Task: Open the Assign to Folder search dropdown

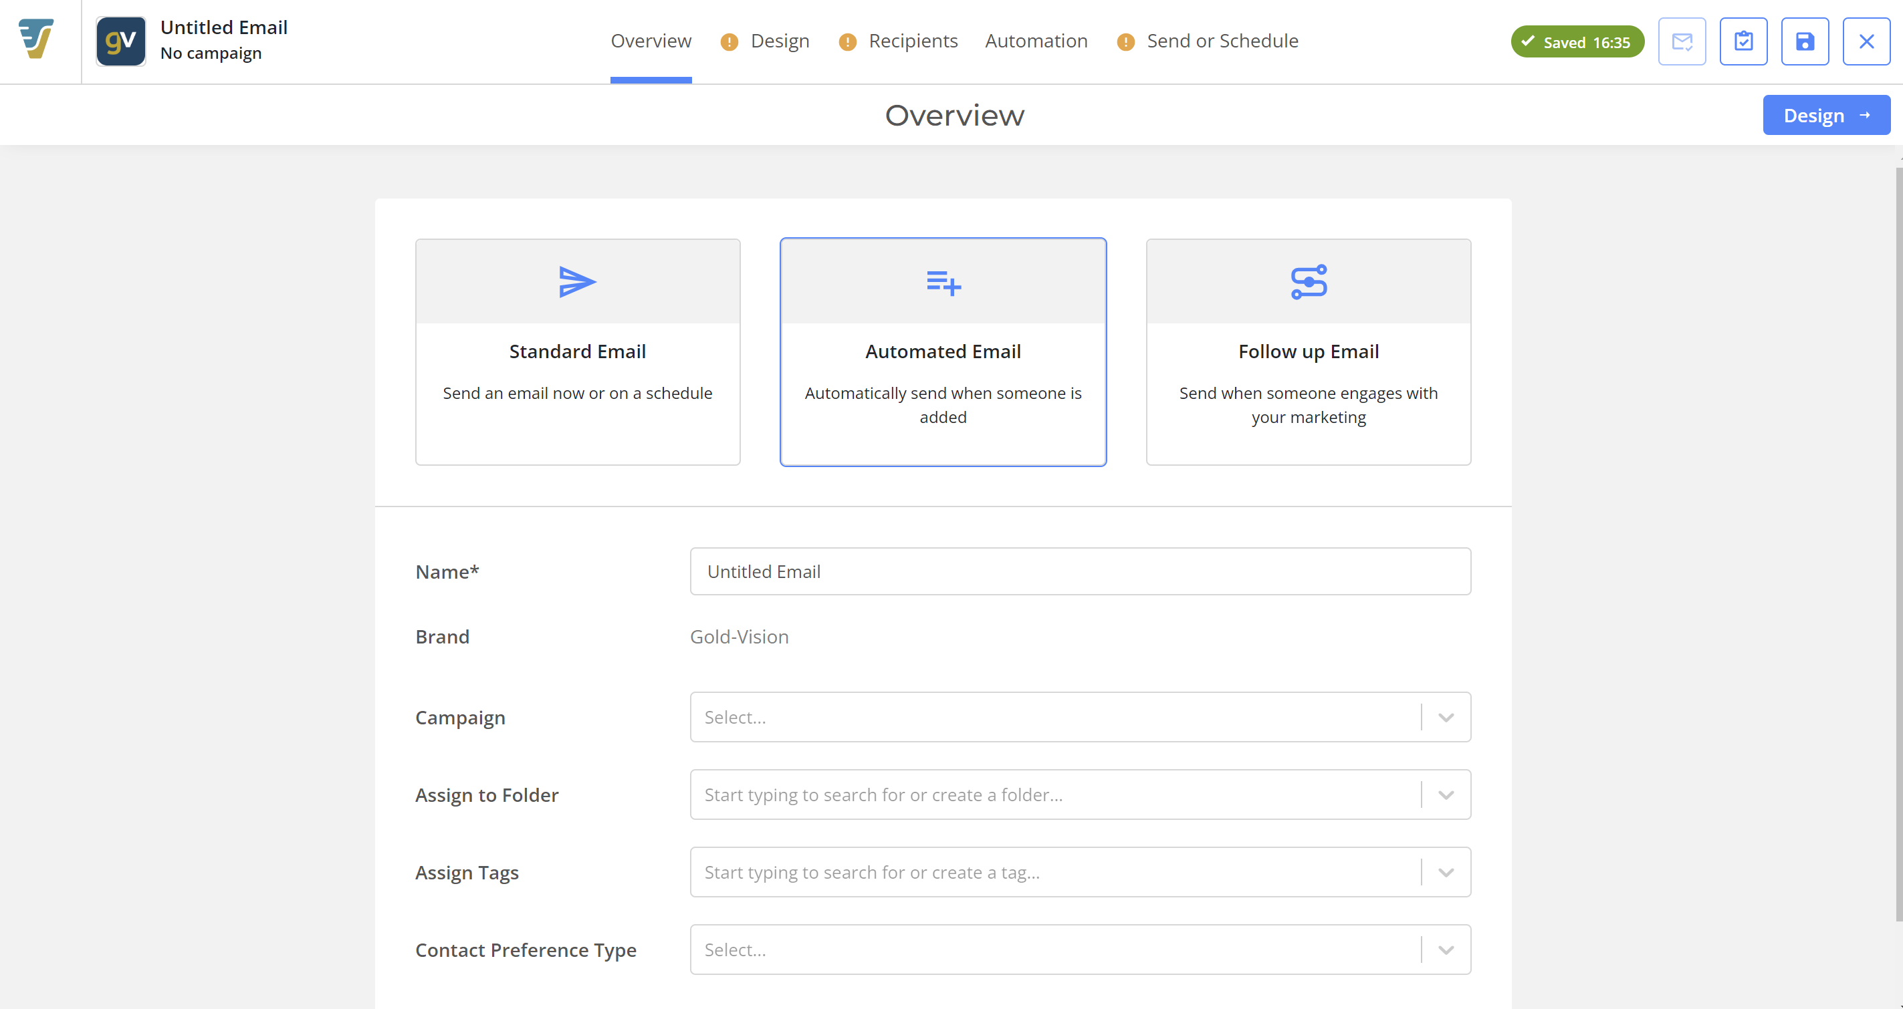Action: point(1080,795)
